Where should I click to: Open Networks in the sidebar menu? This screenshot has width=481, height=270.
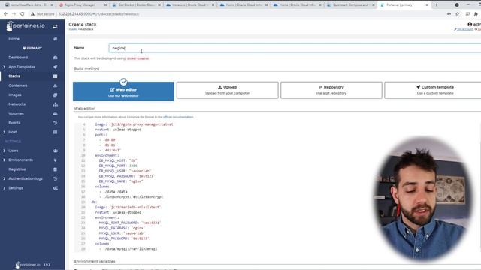click(x=17, y=104)
